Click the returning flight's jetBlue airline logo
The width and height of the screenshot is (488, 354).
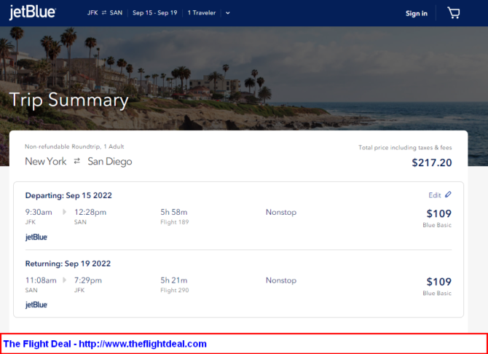[36, 304]
